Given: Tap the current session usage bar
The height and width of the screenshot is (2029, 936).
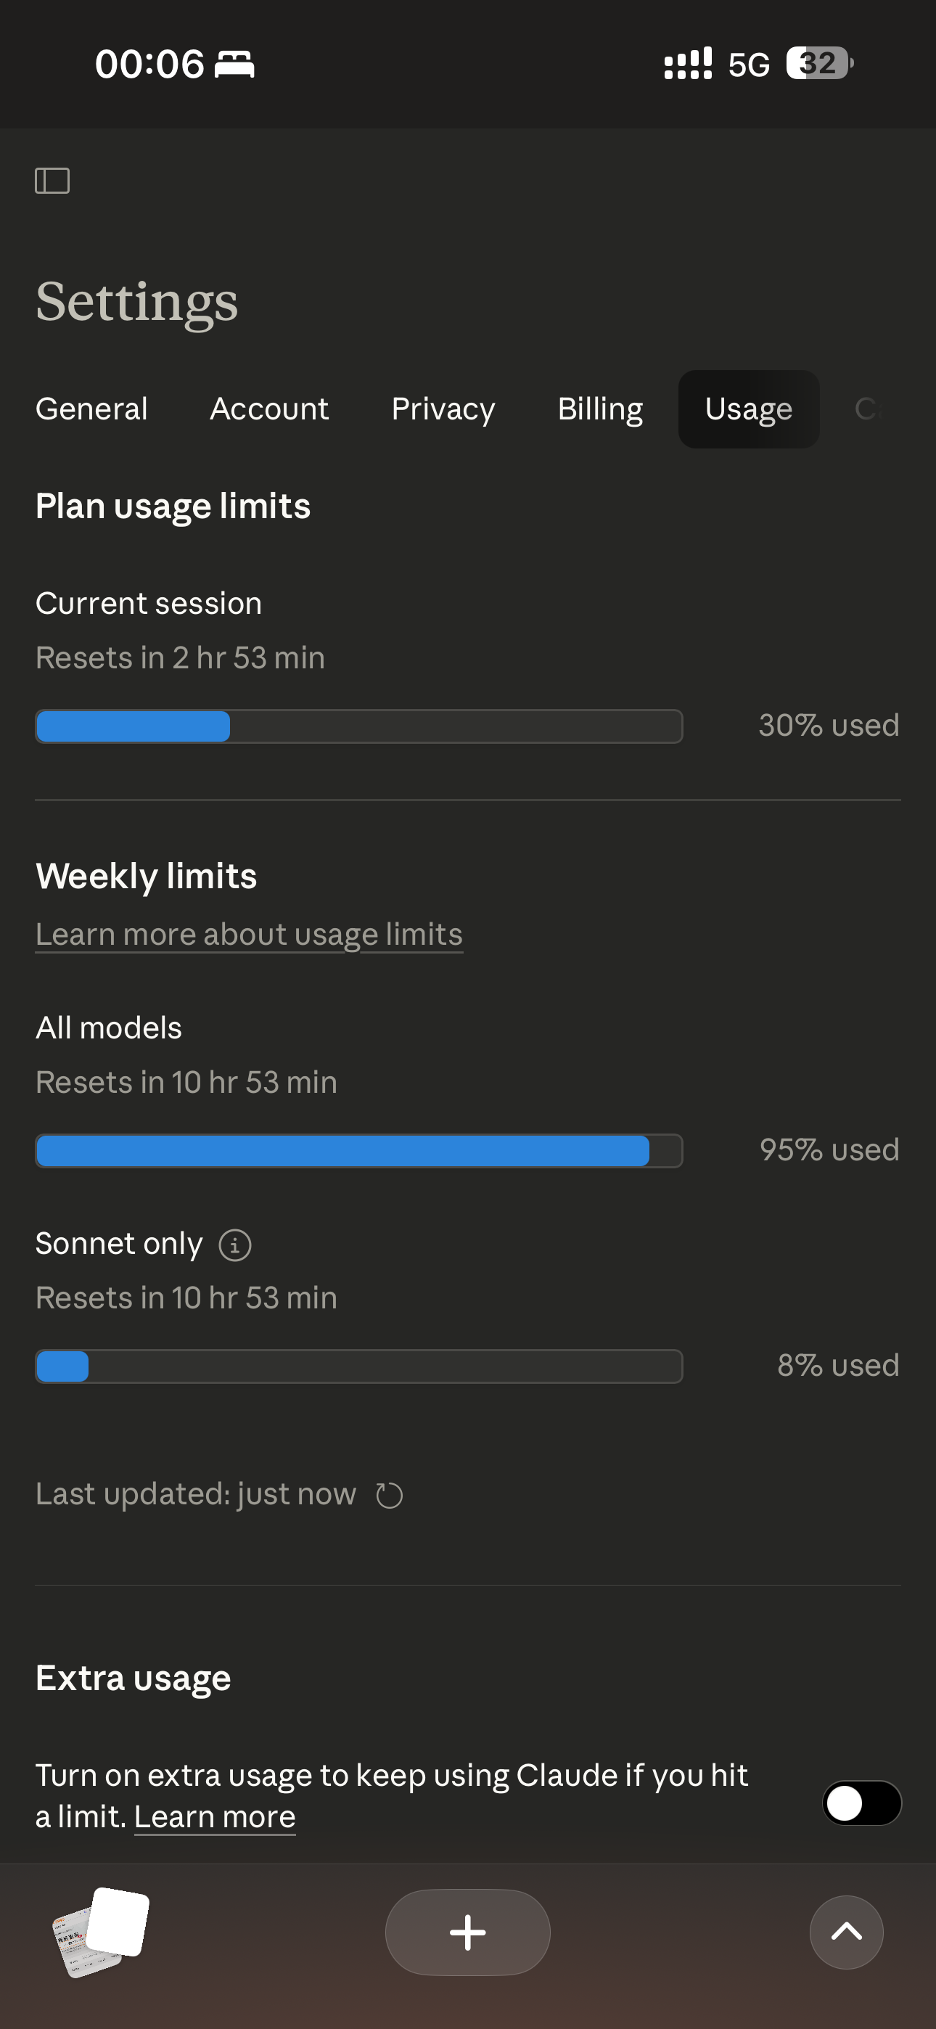Looking at the screenshot, I should tap(358, 726).
